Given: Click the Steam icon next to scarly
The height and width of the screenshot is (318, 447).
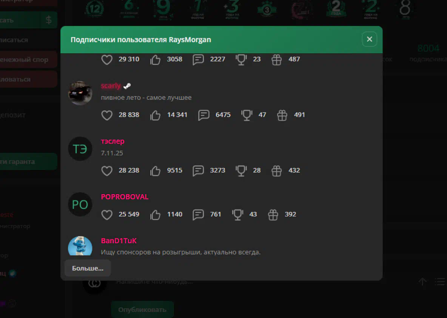Looking at the screenshot, I should (x=127, y=86).
